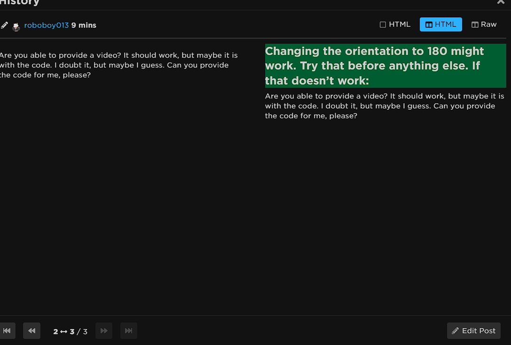
Task: Select the side-by-side HTML view
Action: pos(440,24)
